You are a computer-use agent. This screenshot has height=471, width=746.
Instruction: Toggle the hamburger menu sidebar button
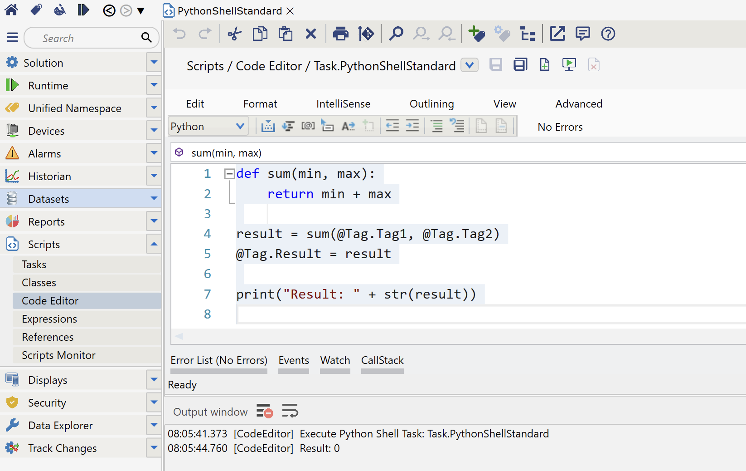pyautogui.click(x=13, y=38)
